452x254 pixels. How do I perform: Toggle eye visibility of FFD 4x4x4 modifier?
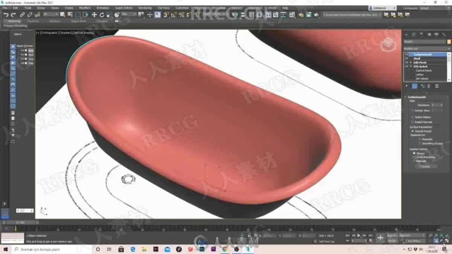coord(406,67)
